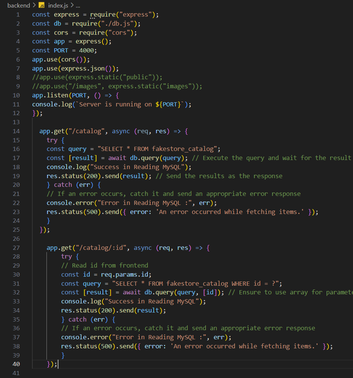Click console.log inside app.listen
This screenshot has height=378, width=353.
[53, 104]
